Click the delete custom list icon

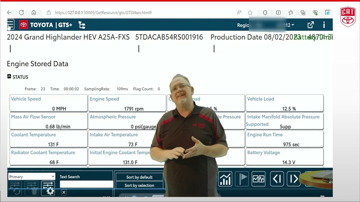pos(31,188)
